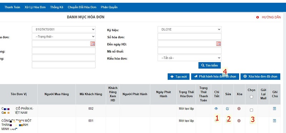Open the left date calendar picker
This screenshot has height=133, width=286.
click(93, 44)
